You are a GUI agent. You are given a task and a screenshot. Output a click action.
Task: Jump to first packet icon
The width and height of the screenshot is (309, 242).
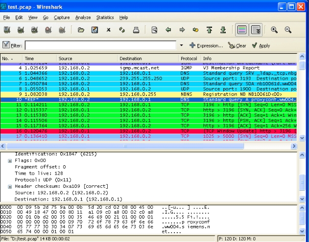(x=209, y=30)
